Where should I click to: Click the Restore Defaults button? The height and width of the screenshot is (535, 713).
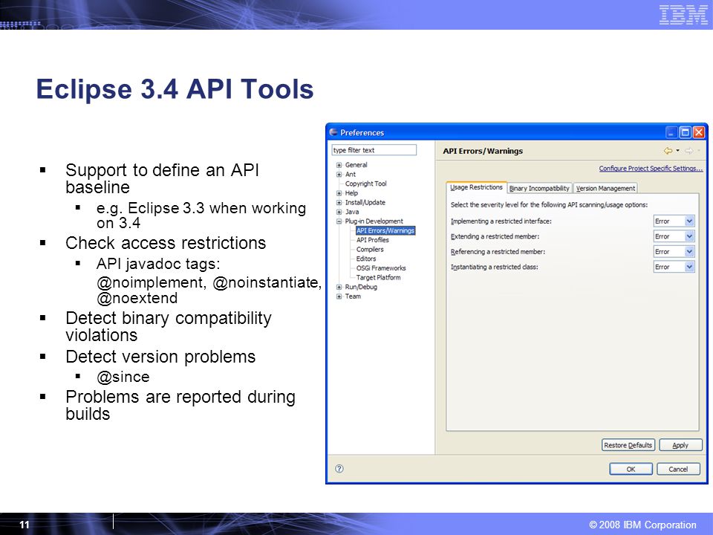click(628, 445)
